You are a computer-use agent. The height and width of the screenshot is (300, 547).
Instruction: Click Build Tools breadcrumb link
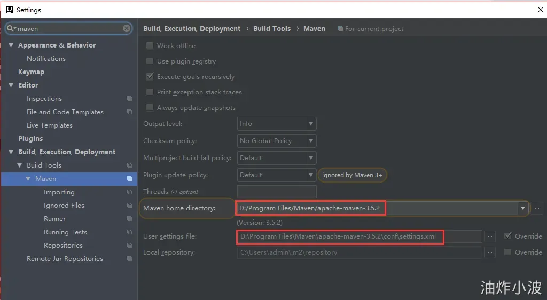(272, 29)
